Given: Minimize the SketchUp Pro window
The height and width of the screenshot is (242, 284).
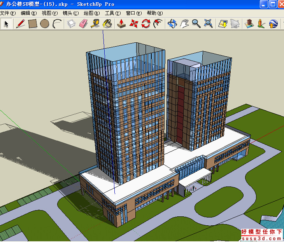Looking at the screenshot, I should (x=263, y=4).
